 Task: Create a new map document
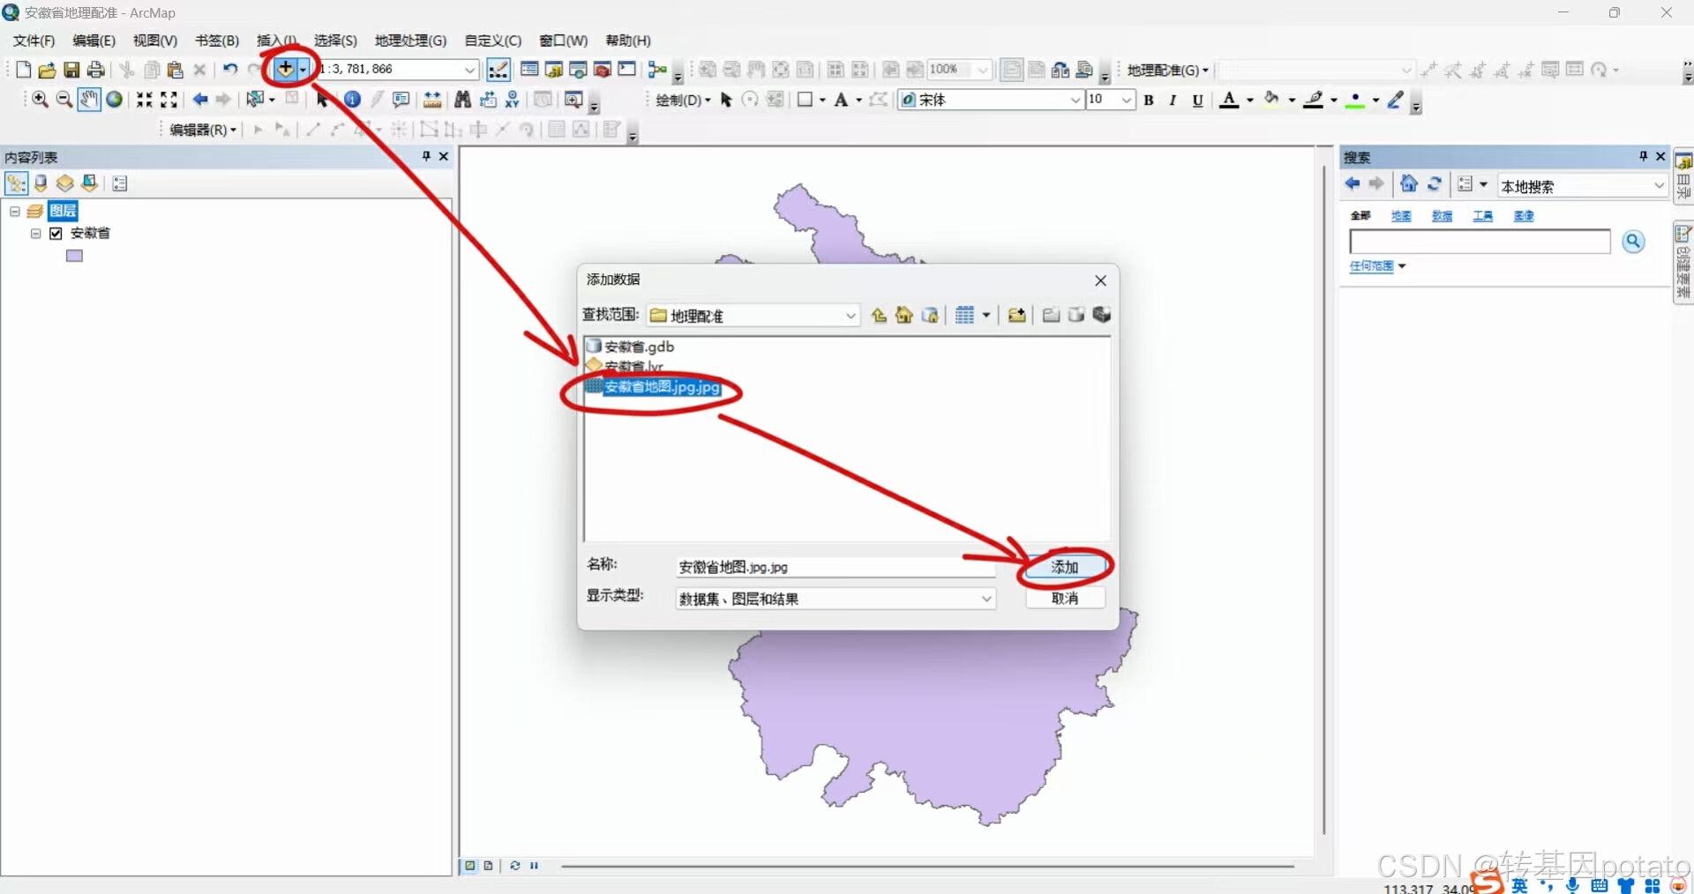click(x=23, y=70)
